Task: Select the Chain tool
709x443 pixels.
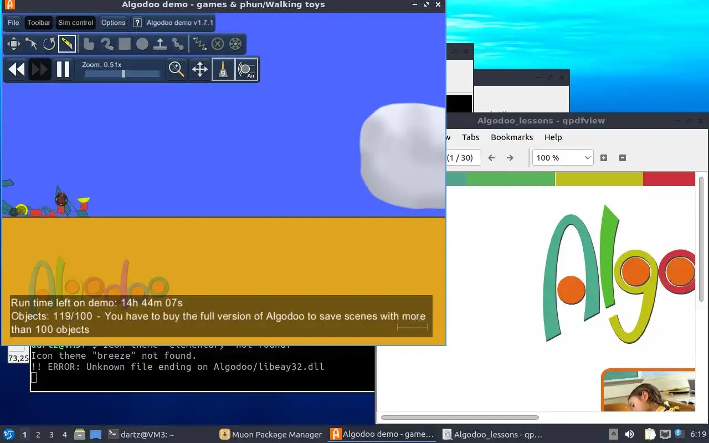Action: coord(106,44)
